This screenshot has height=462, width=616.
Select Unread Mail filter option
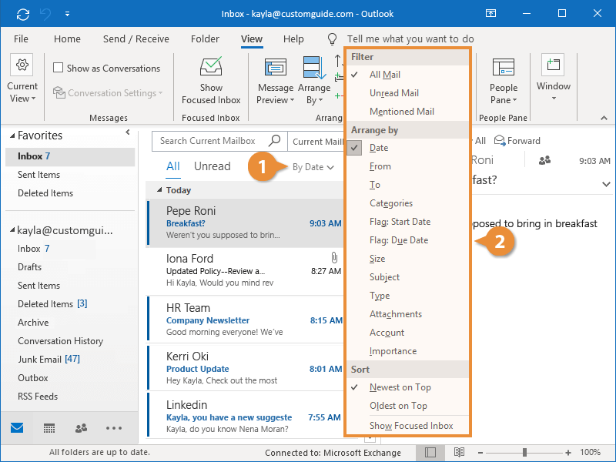407,93
